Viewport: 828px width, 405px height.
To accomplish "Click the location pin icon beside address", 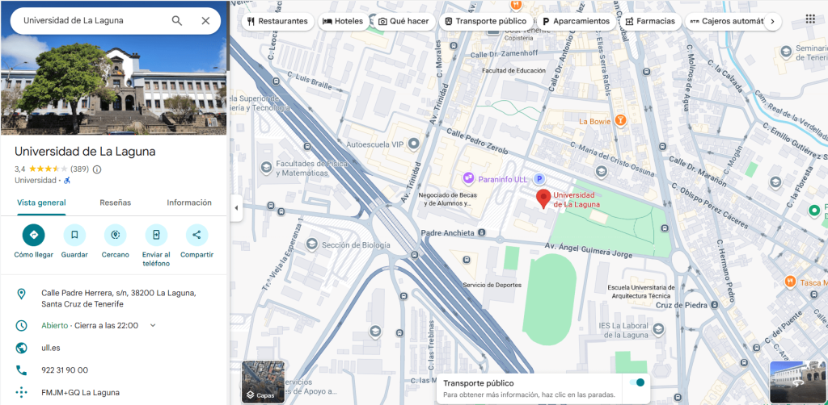I will (21, 294).
